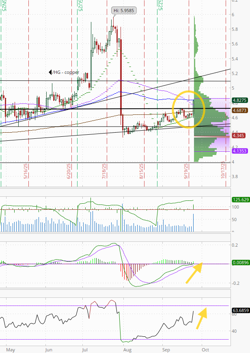Image resolution: width=250 pixels, height=353 pixels.
Task: Click the rotated GU25 contract label at top
Action: click(x=80, y=6)
